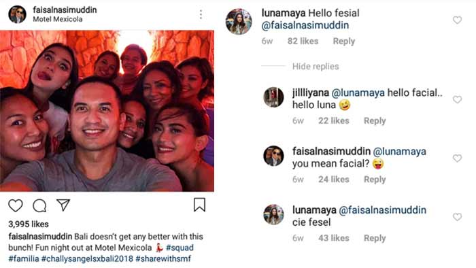View lunamaya's avatar on top comment
Screen dimensions: 476x268
pos(239,21)
